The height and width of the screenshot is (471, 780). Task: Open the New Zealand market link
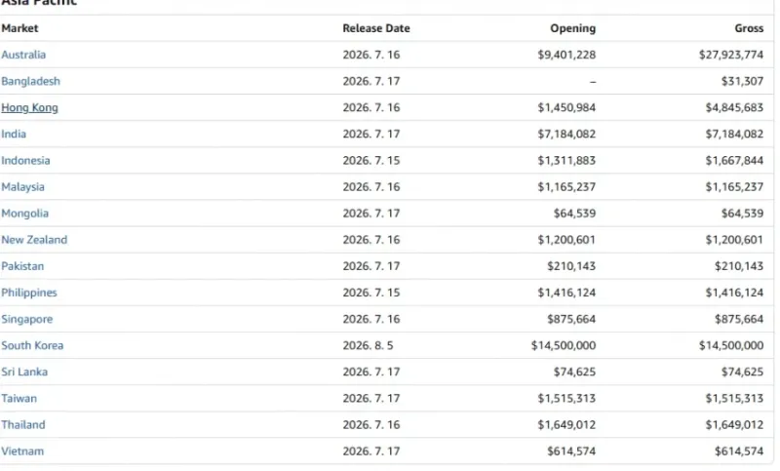point(34,239)
